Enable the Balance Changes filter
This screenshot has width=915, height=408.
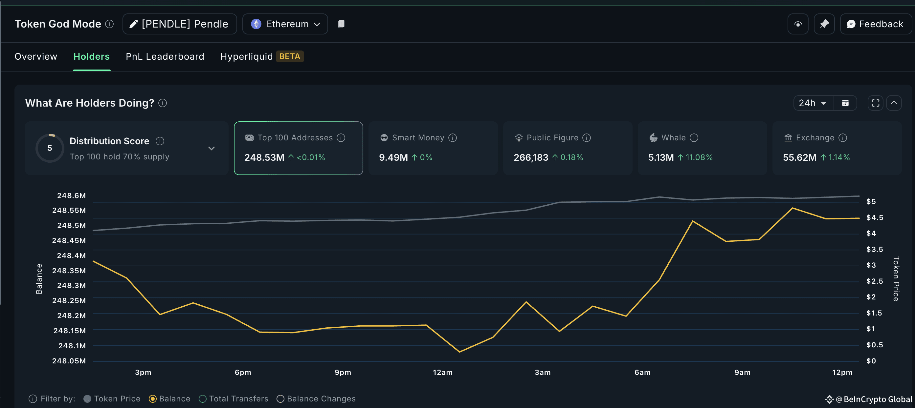pyautogui.click(x=316, y=399)
